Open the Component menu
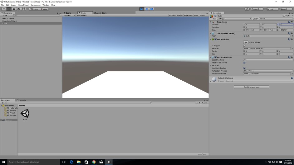The width and height of the screenshot is (294, 165). coord(36,5)
